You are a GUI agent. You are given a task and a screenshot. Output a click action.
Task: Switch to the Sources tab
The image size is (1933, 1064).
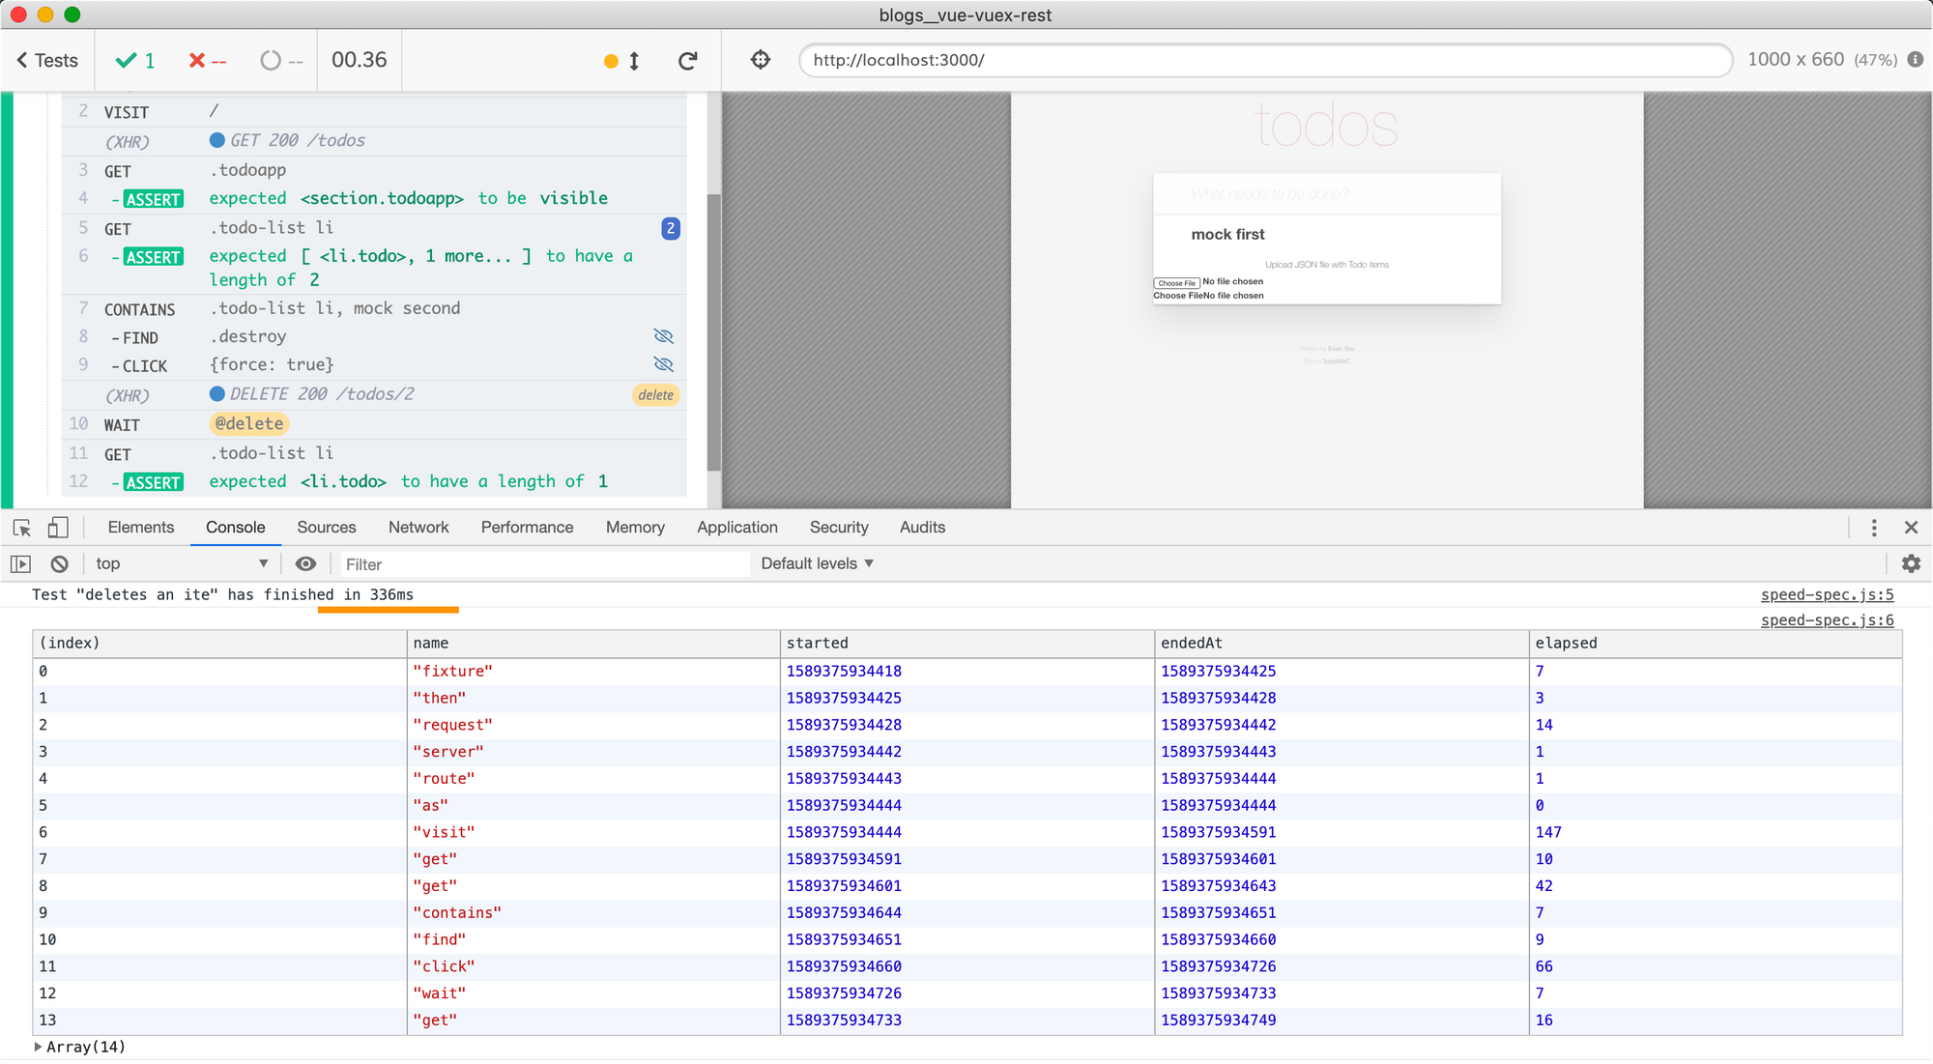pyautogui.click(x=326, y=528)
